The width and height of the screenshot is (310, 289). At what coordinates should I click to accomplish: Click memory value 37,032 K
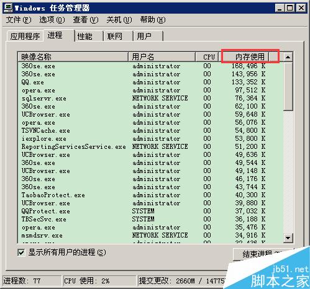[250, 211]
